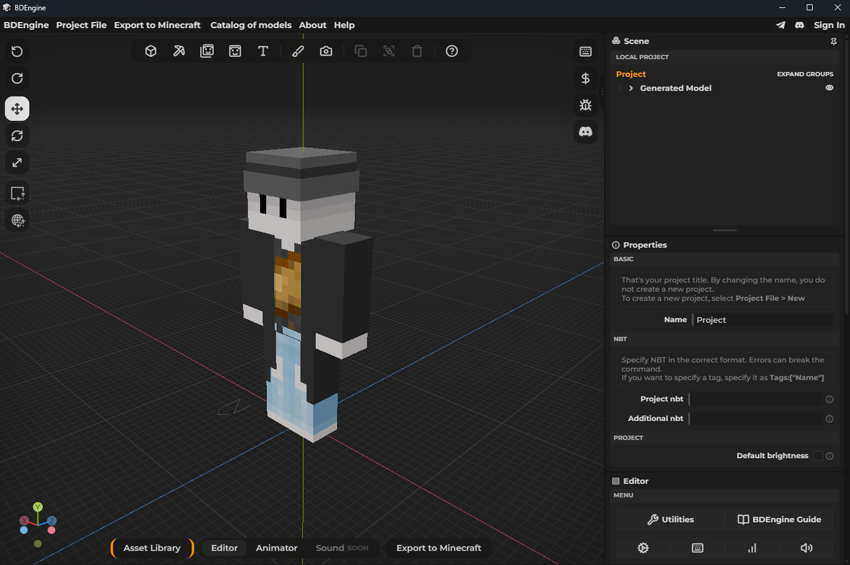850x565 pixels.
Task: Click the camera icon
Action: pos(326,51)
